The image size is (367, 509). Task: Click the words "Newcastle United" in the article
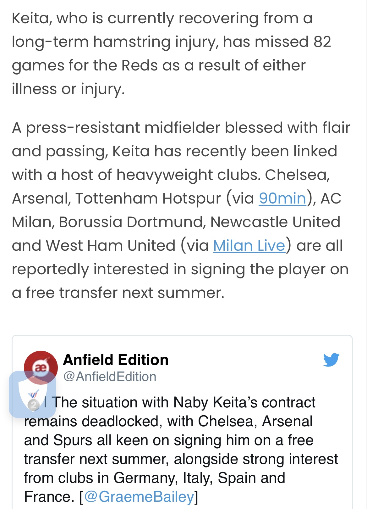(x=275, y=222)
